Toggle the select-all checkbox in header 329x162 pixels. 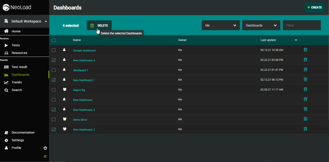(54, 40)
